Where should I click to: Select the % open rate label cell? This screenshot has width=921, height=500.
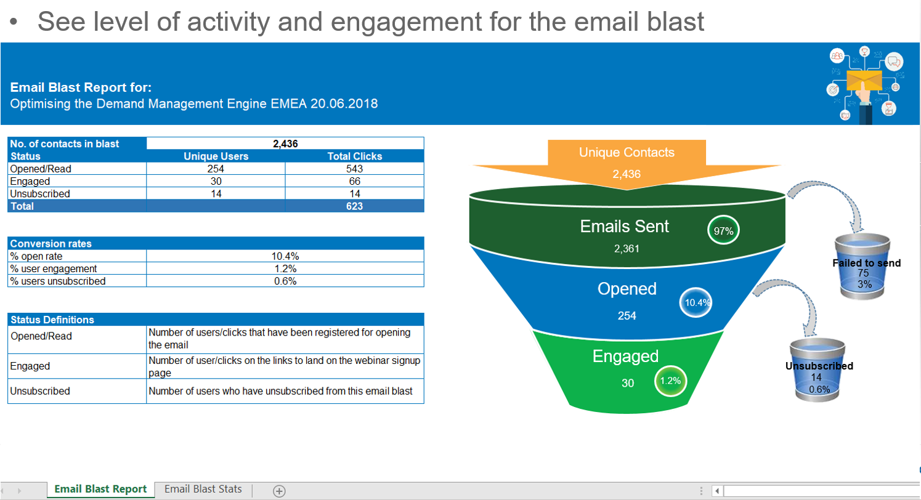[x=77, y=256]
